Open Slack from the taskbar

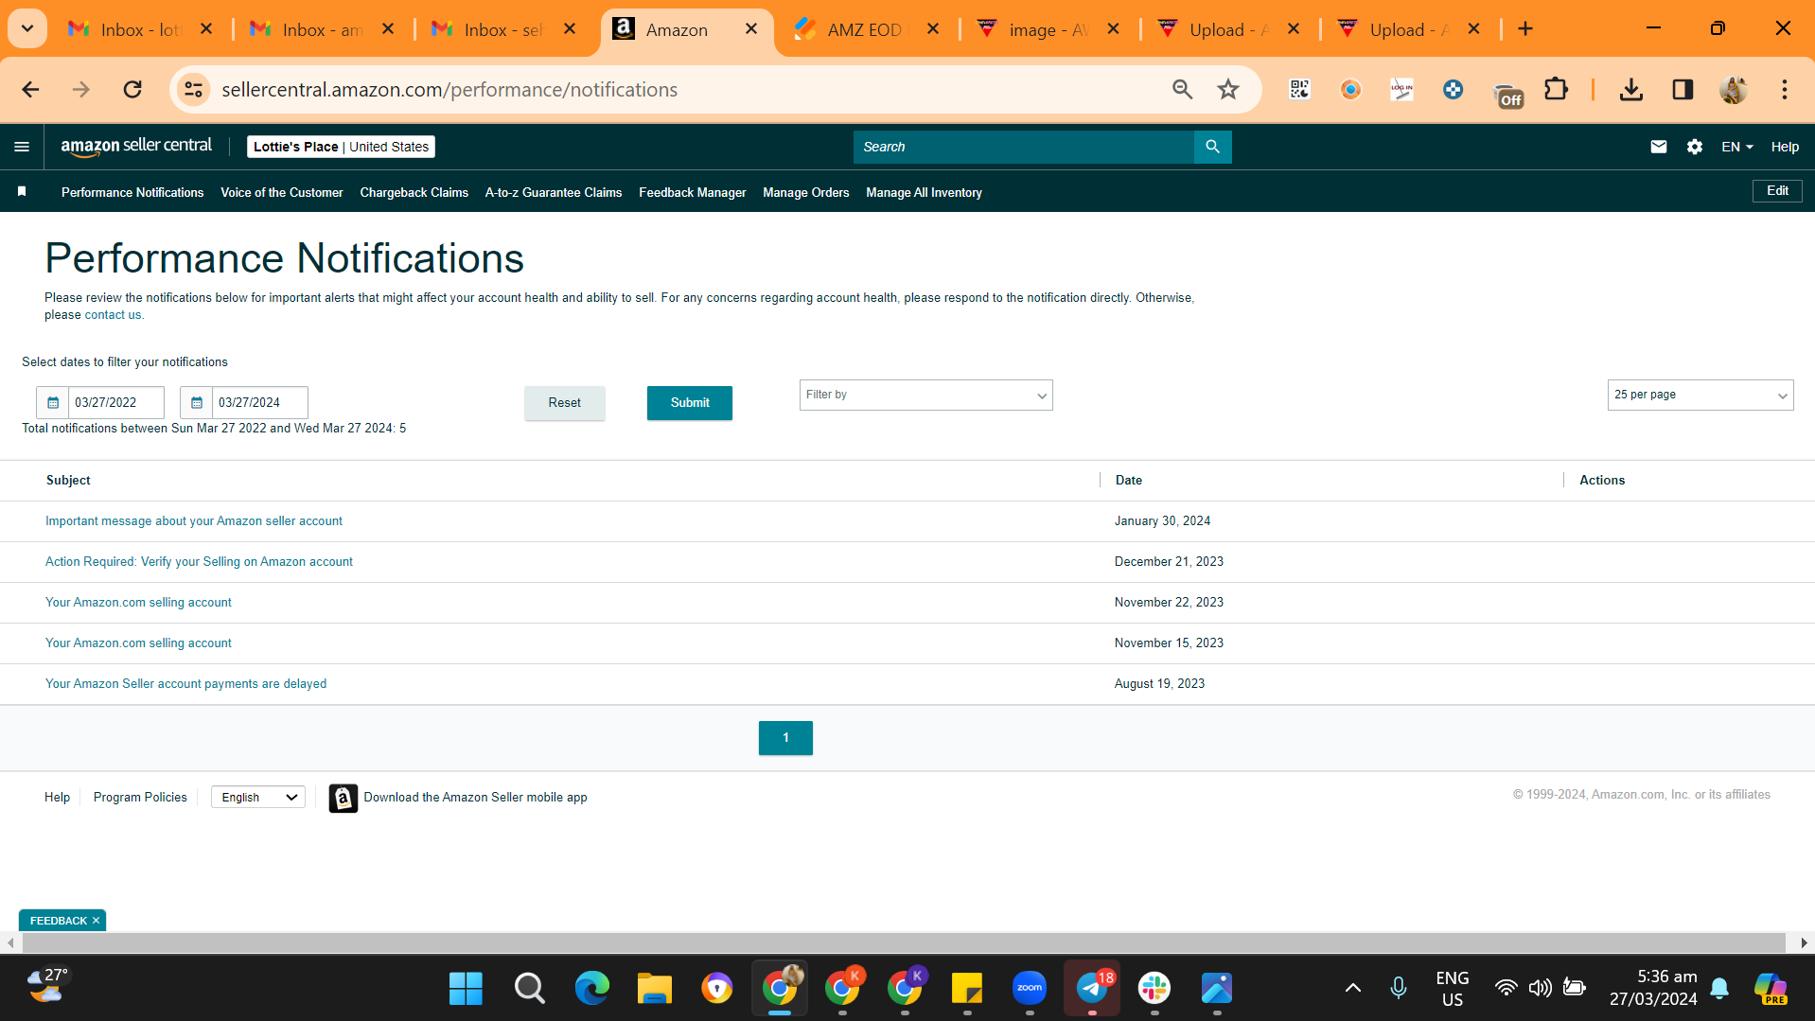[x=1154, y=989]
